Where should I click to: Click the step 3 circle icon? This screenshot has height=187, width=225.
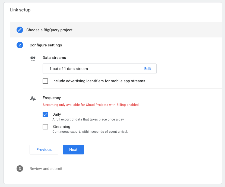[x=20, y=169]
